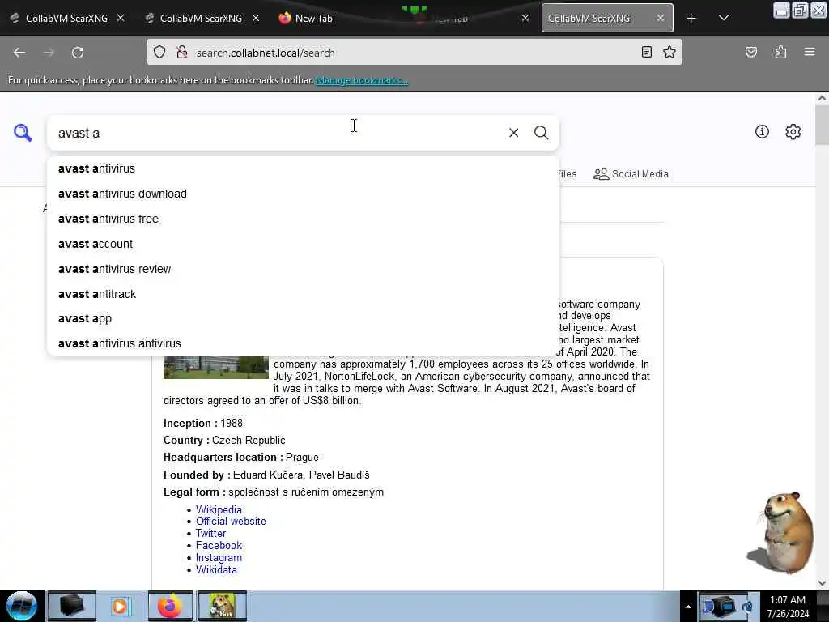This screenshot has height=622, width=829.
Task: Click the scrollbar down arrow
Action: click(x=822, y=583)
